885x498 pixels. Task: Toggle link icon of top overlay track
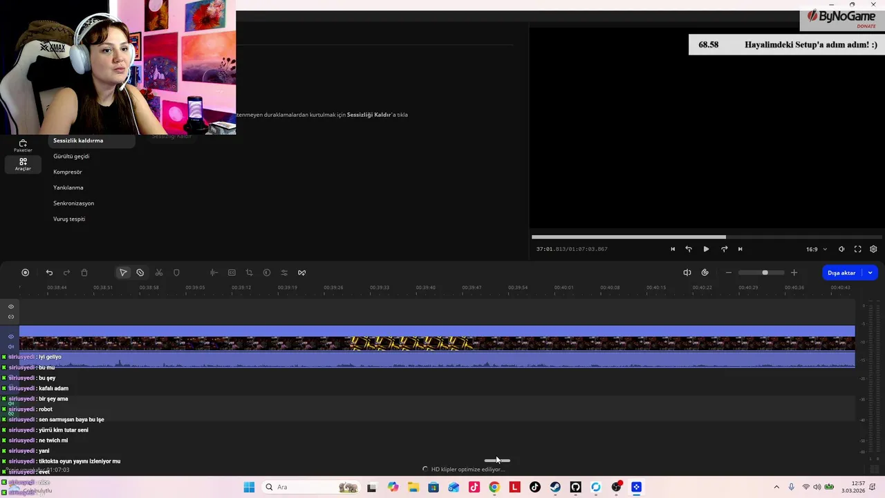click(x=11, y=317)
